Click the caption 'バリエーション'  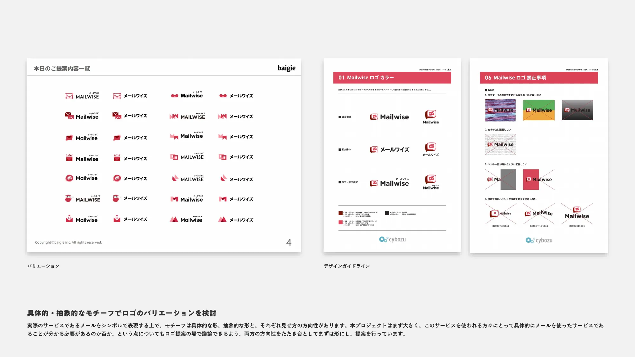pos(43,266)
